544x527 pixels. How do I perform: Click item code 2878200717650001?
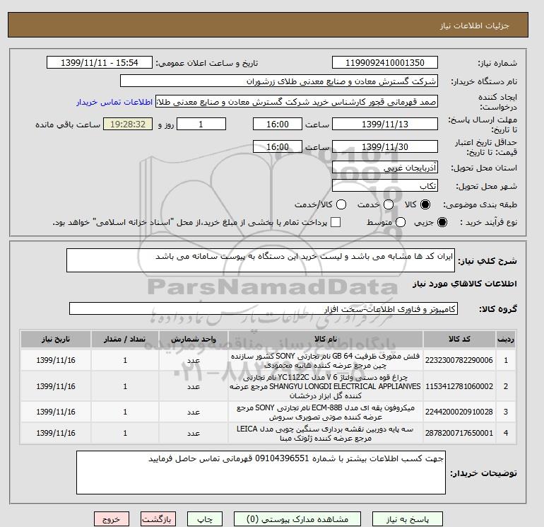click(x=459, y=433)
